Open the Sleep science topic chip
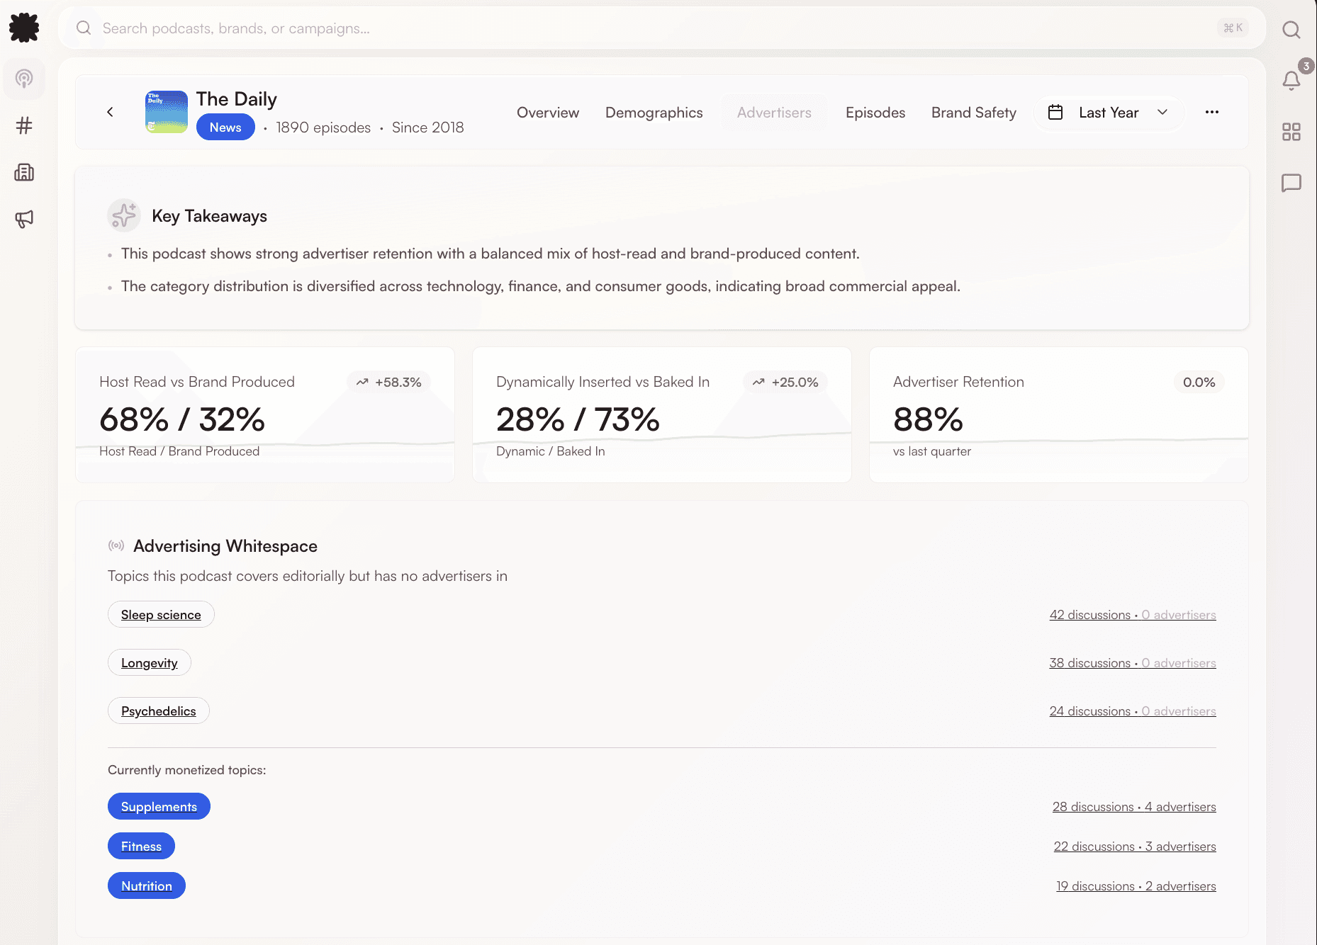The width and height of the screenshot is (1317, 945). click(x=161, y=614)
